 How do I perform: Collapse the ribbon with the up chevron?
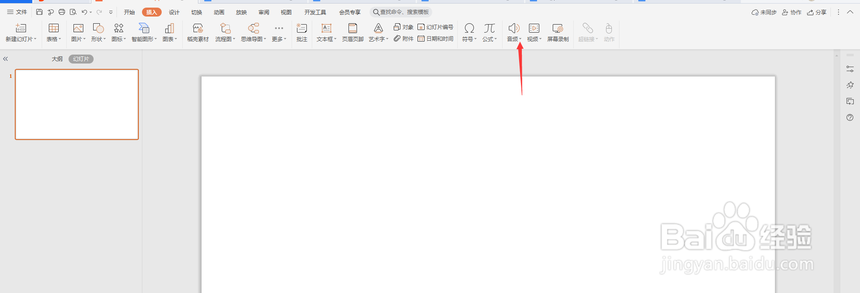coord(850,12)
